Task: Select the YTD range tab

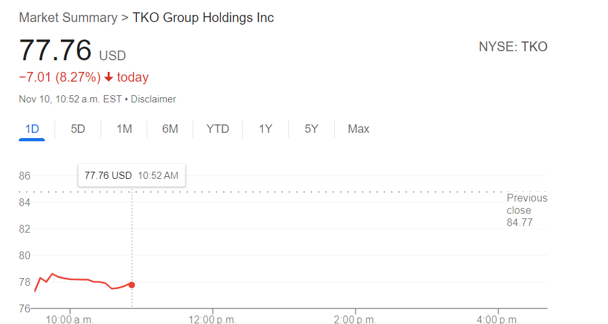Action: (x=217, y=129)
